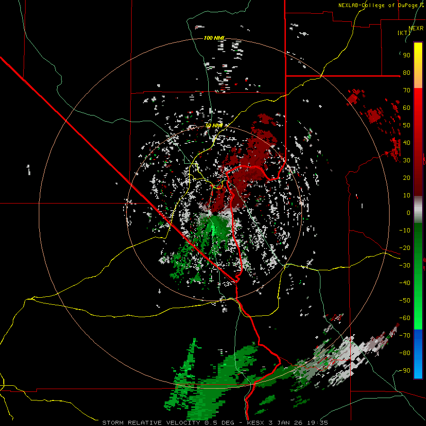
Task: Click the -90 value on velocity scale
Action: coord(405,371)
